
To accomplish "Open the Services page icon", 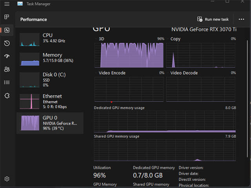I will coord(7,96).
